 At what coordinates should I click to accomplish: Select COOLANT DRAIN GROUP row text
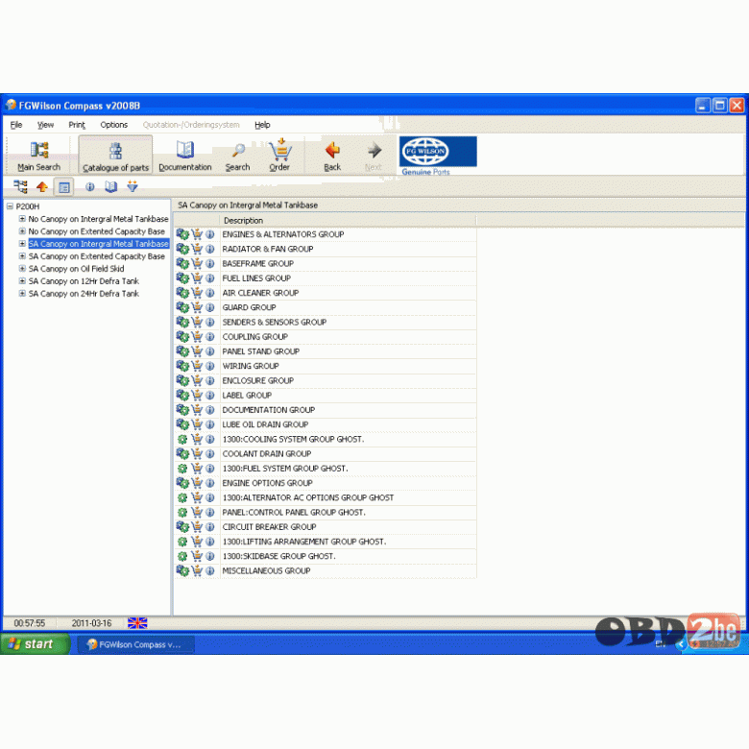click(267, 454)
